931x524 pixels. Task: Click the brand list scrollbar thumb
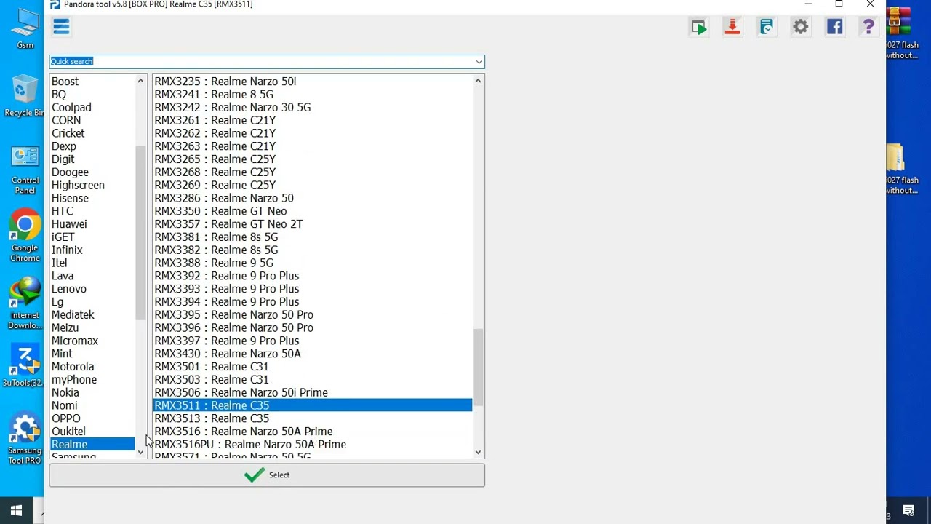140,233
